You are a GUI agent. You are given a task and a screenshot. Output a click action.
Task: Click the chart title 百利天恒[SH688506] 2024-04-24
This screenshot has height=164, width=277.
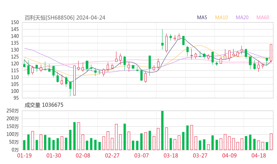tap(65, 18)
